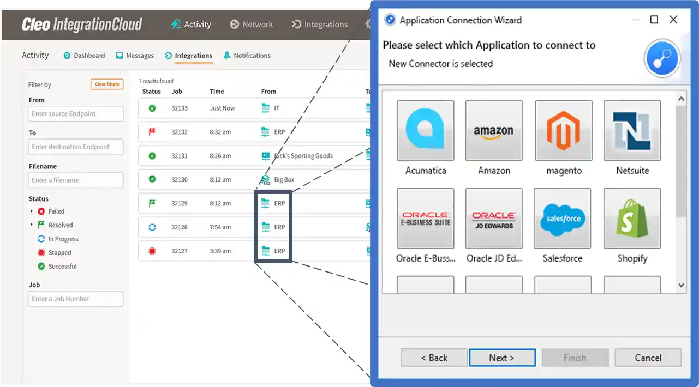Maximize the Application Connection Wizard window
The height and width of the screenshot is (387, 699).
[654, 20]
